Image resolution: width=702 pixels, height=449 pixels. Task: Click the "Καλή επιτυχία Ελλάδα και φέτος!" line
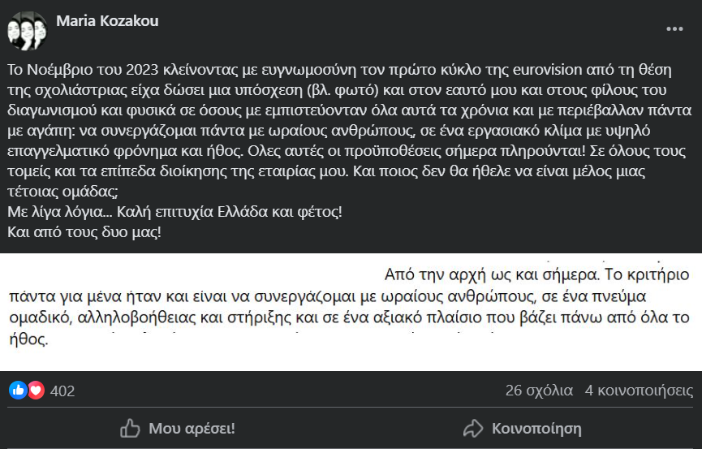coord(174,213)
